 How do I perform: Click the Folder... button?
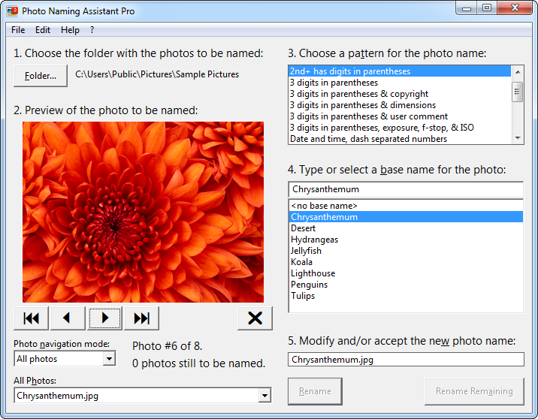(x=41, y=75)
